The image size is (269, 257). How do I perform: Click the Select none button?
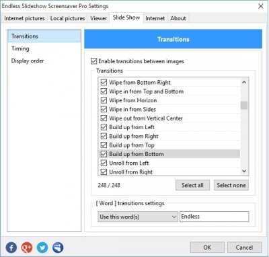231,185
